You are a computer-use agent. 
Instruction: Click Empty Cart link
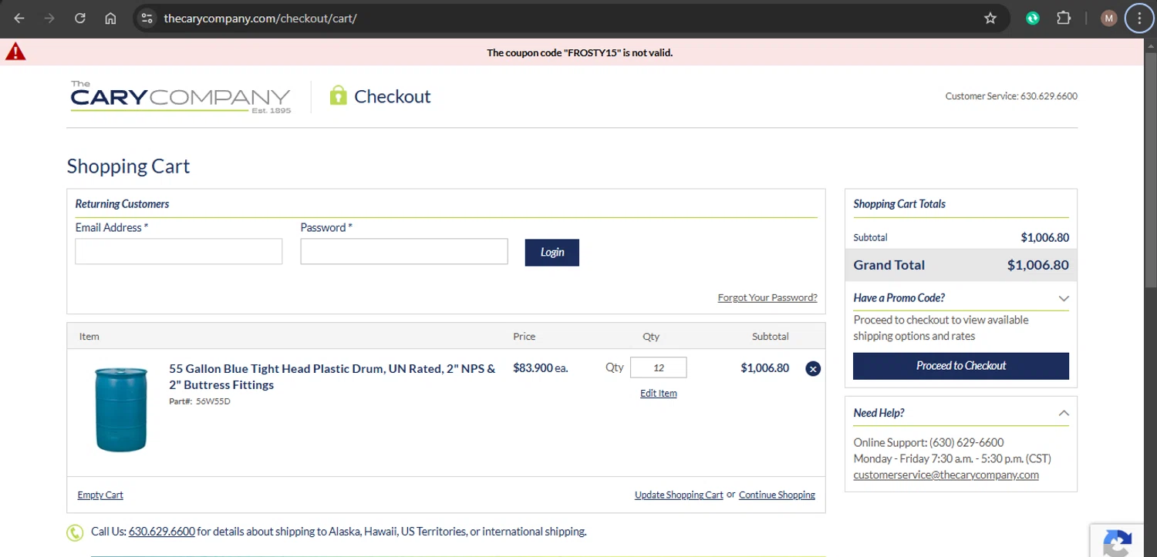[100, 495]
